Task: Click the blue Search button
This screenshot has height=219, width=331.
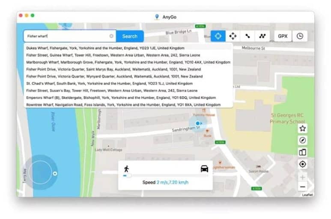Action: (130, 36)
